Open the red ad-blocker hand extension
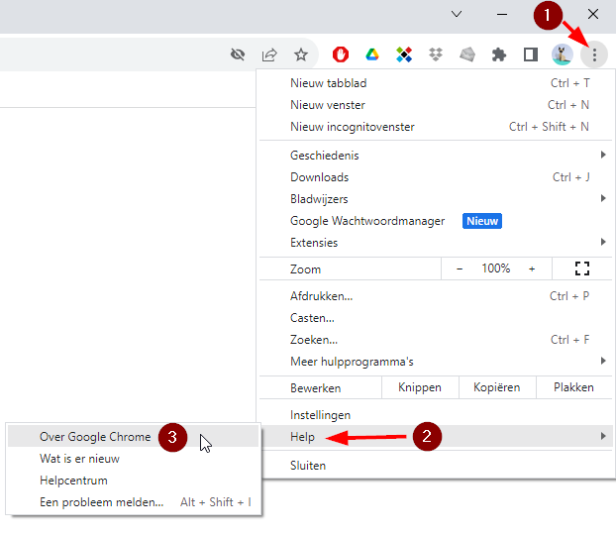Viewport: 616px width, 535px height. (341, 54)
